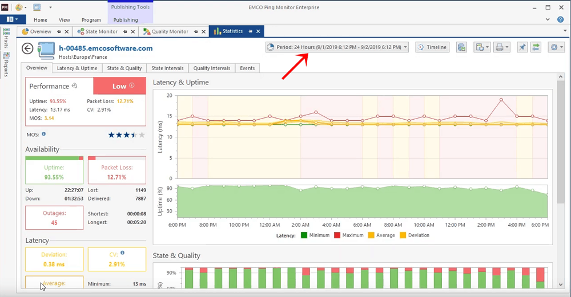Click the Uptime 93.55% tile

[54, 170]
